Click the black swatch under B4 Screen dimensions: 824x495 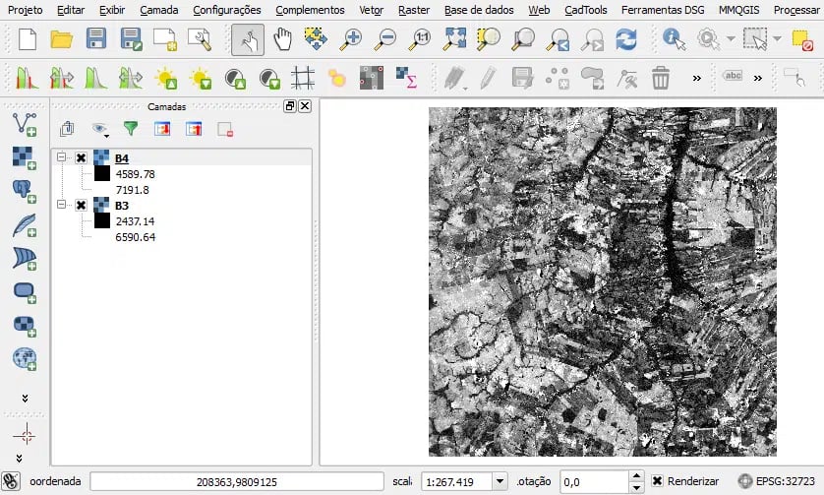pyautogui.click(x=101, y=174)
